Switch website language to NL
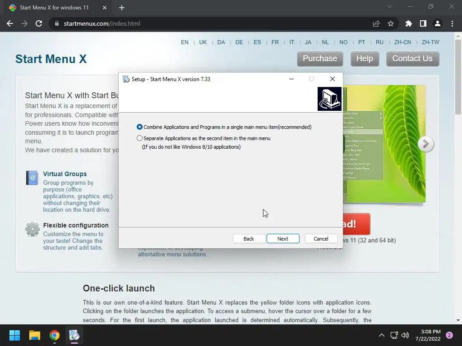The height and width of the screenshot is (346, 462). pos(325,42)
